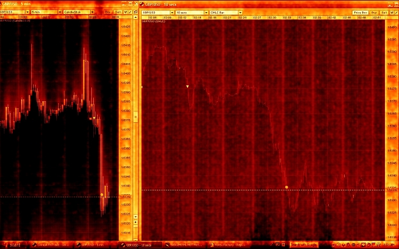399x249 pixels.
Task: Click the current price dot on 10 secs chart
Action: click(x=287, y=187)
